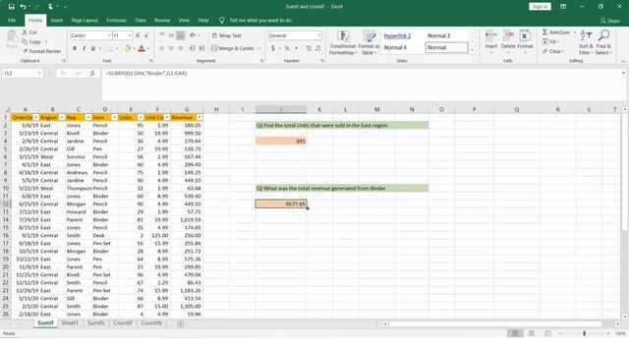Expand the Name Box dropdown
This screenshot has height=354, width=629.
click(39, 74)
